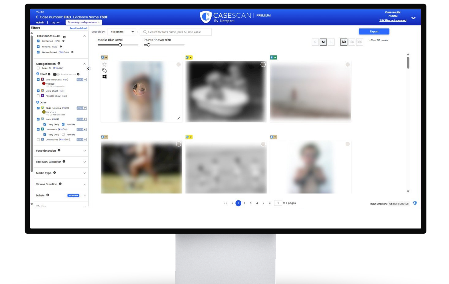The width and height of the screenshot is (449, 284).
Task: Click the pencil edit icon on first card
Action: tap(179, 118)
